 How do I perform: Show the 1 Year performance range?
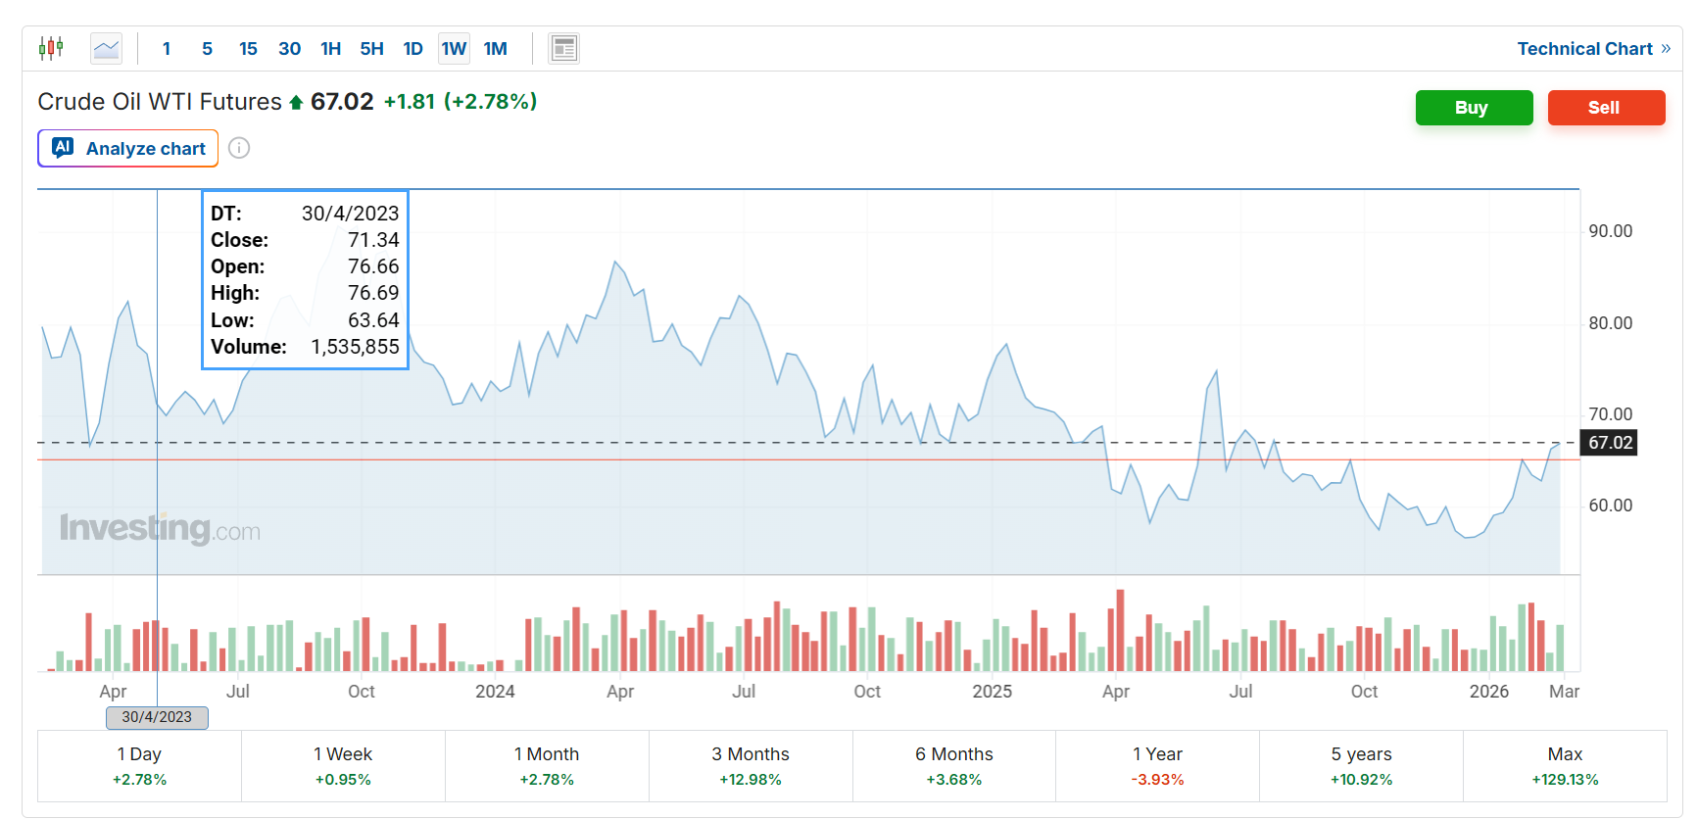(1157, 766)
